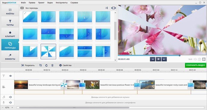Jump to next frame in player
This screenshot has width=207, height=110.
click(164, 59)
